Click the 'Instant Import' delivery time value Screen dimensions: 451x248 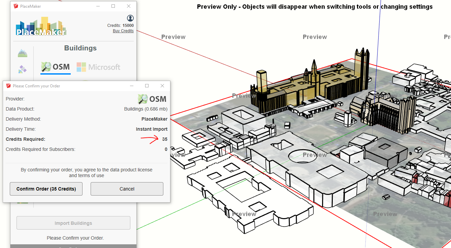tap(152, 129)
